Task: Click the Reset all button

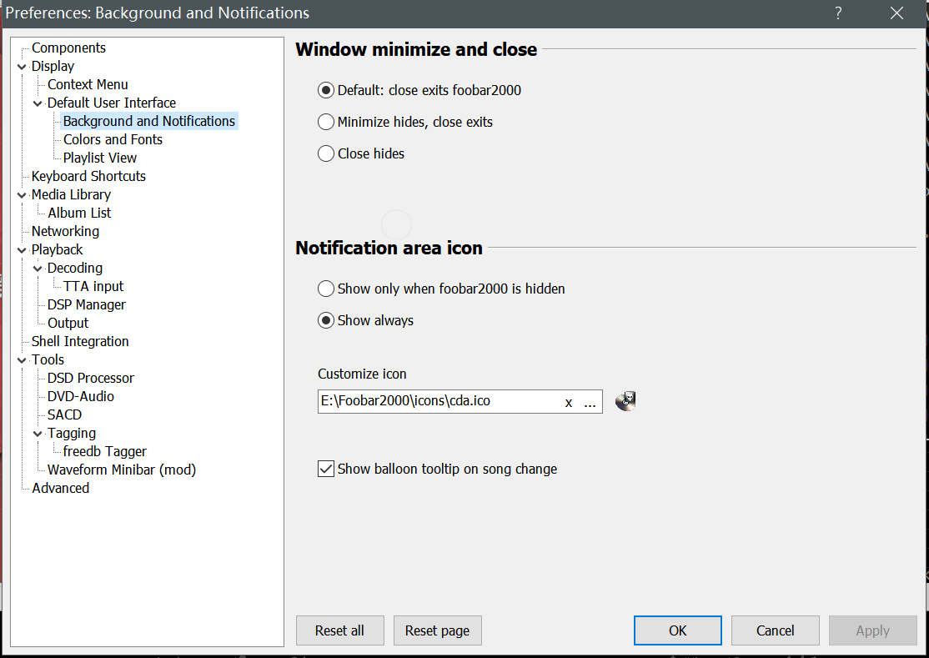Action: (339, 630)
